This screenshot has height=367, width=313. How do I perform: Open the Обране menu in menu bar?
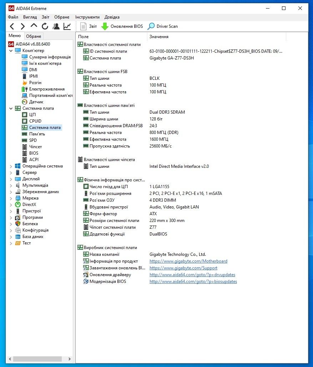(x=62, y=17)
